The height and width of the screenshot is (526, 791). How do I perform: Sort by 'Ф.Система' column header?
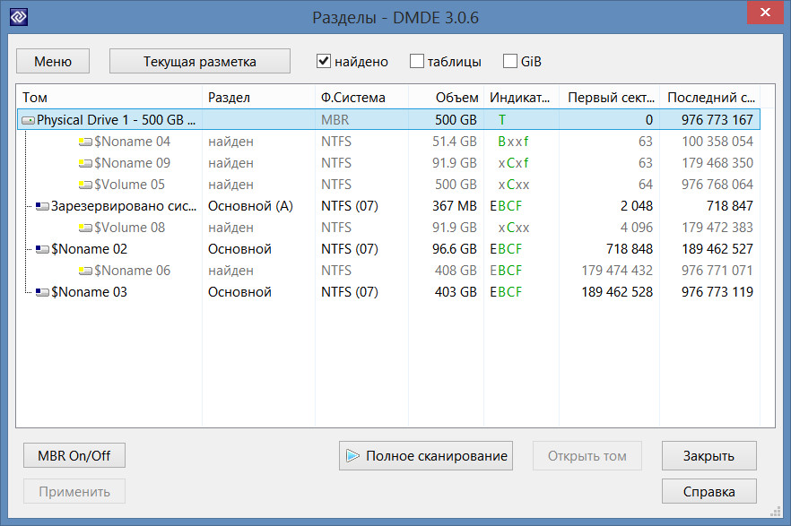352,98
